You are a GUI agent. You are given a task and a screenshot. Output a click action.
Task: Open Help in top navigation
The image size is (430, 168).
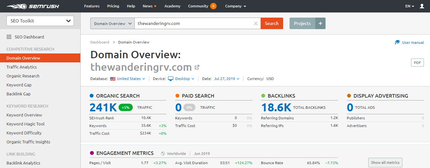pos(131,6)
